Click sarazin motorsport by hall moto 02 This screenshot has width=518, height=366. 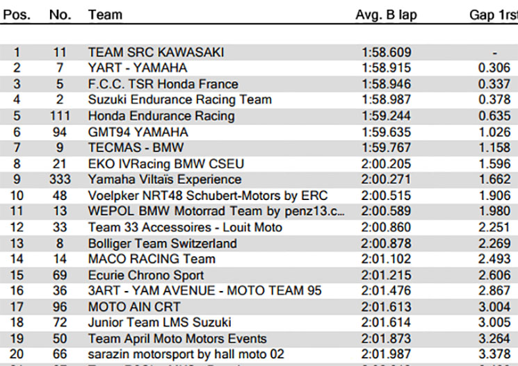186,354
